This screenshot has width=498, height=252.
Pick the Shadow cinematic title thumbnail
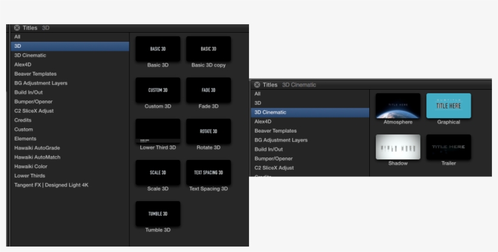tap(398, 147)
